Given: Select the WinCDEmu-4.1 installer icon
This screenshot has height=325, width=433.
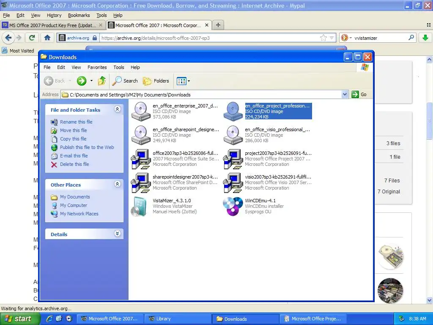Looking at the screenshot, I should (x=233, y=207).
